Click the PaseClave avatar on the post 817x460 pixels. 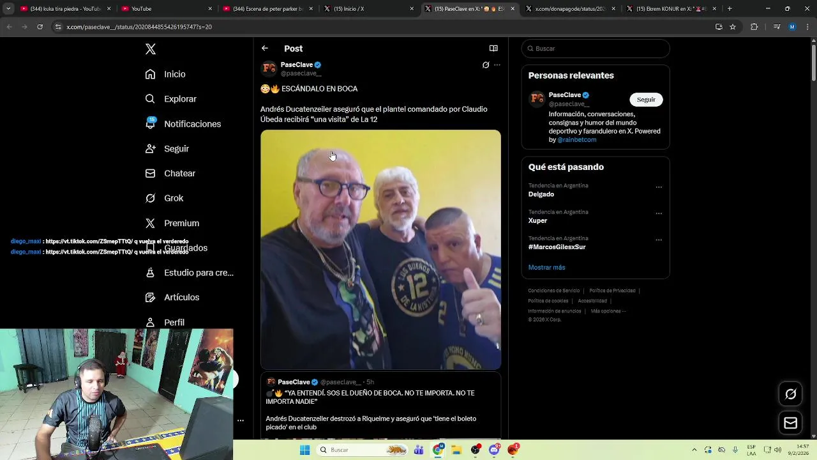point(269,68)
